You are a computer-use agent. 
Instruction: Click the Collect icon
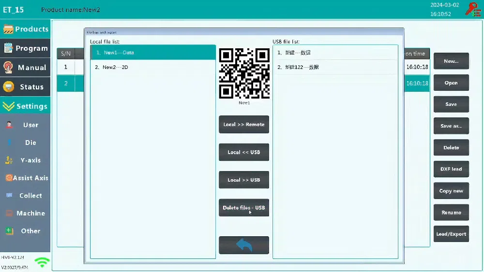(9, 195)
